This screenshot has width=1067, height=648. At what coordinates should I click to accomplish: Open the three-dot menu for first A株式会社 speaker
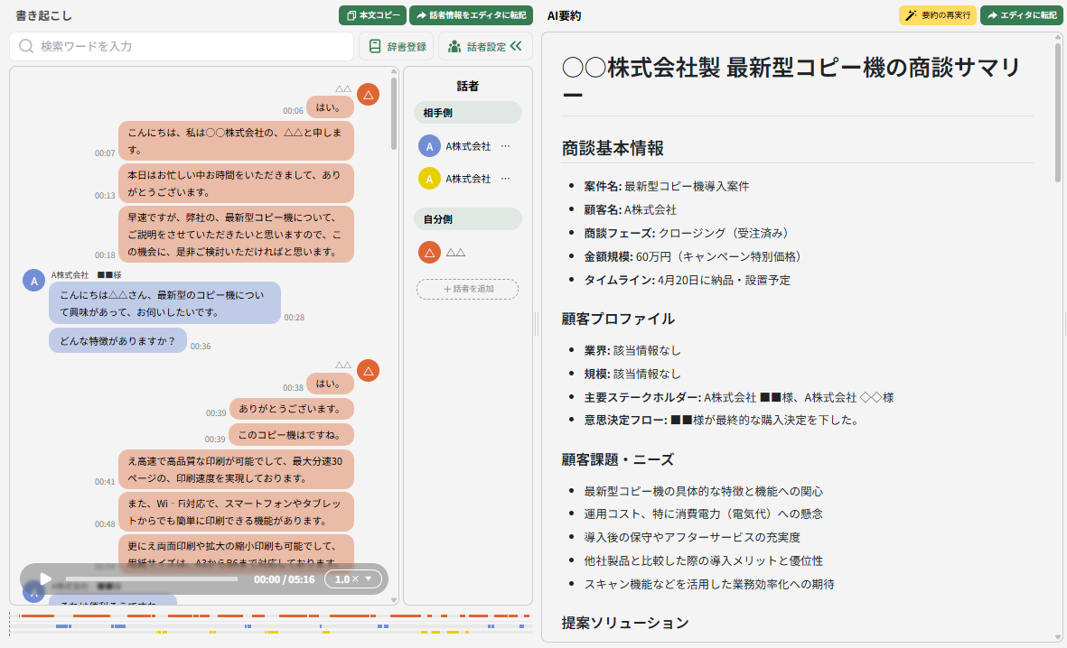(506, 145)
